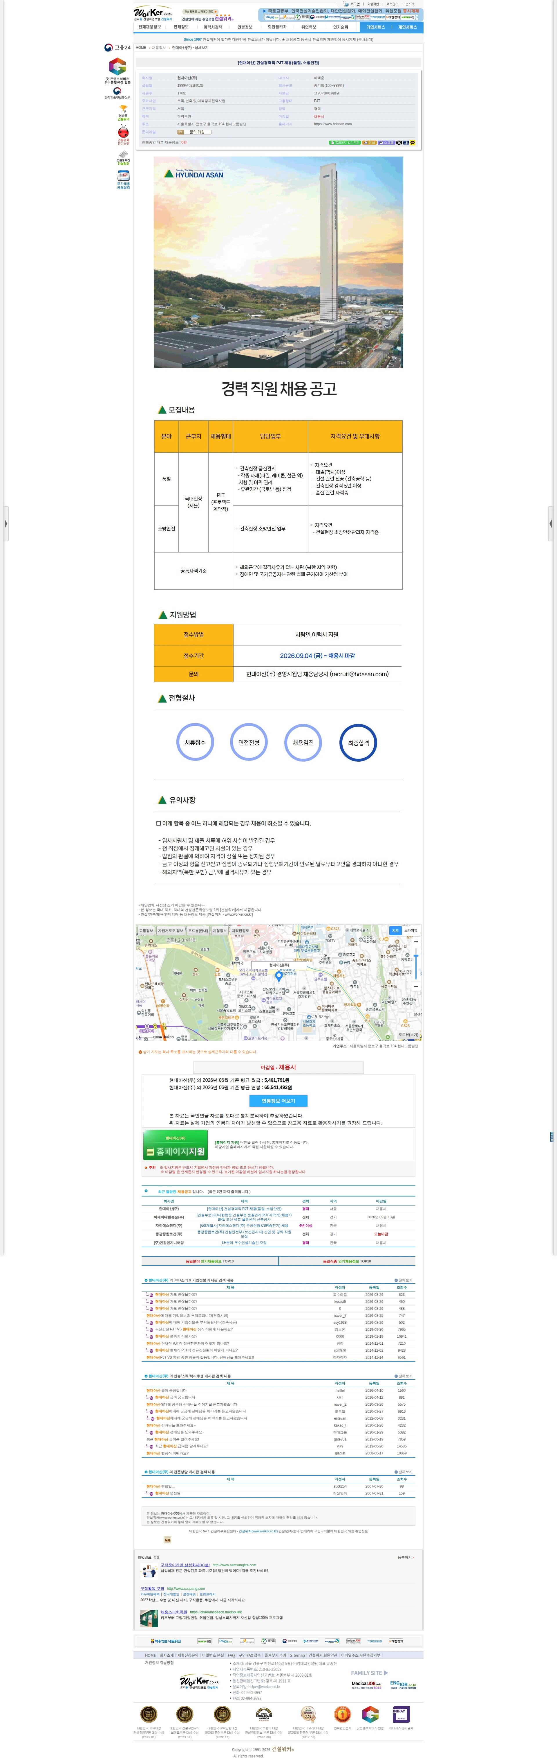
Task: Click the 스크랩 button
Action: pos(386,143)
